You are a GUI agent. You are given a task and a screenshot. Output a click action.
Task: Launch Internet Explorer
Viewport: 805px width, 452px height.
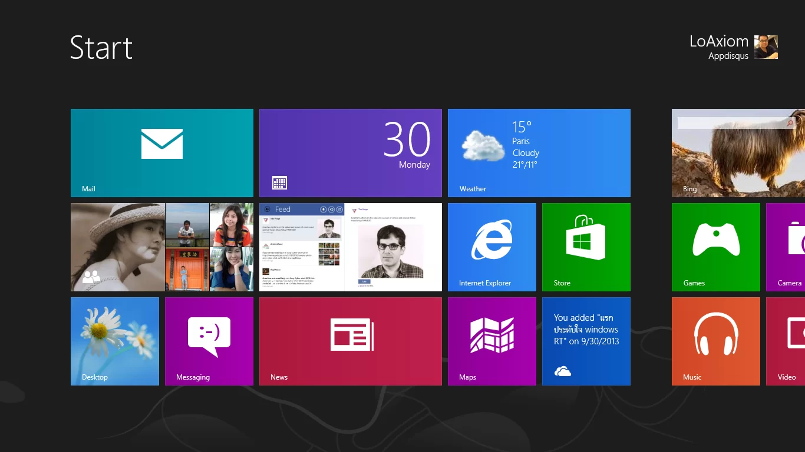492,247
